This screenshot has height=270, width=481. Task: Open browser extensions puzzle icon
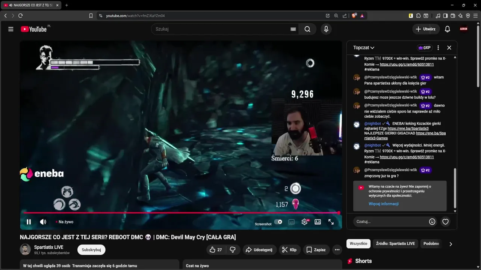(x=418, y=16)
